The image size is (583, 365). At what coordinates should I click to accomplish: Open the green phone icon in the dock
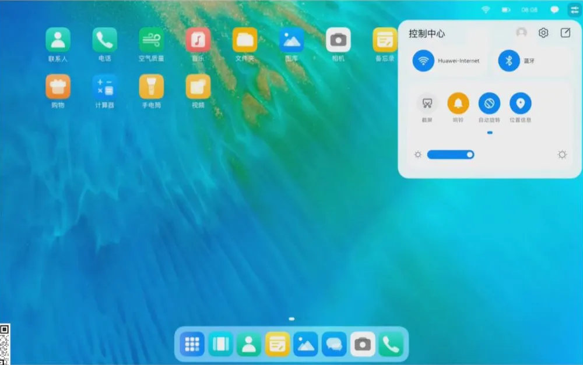(391, 344)
